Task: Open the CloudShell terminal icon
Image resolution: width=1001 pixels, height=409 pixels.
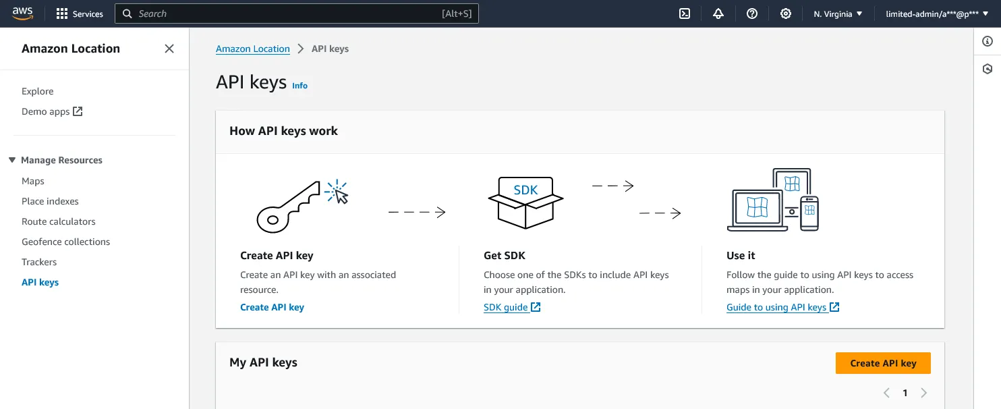Action: [685, 13]
